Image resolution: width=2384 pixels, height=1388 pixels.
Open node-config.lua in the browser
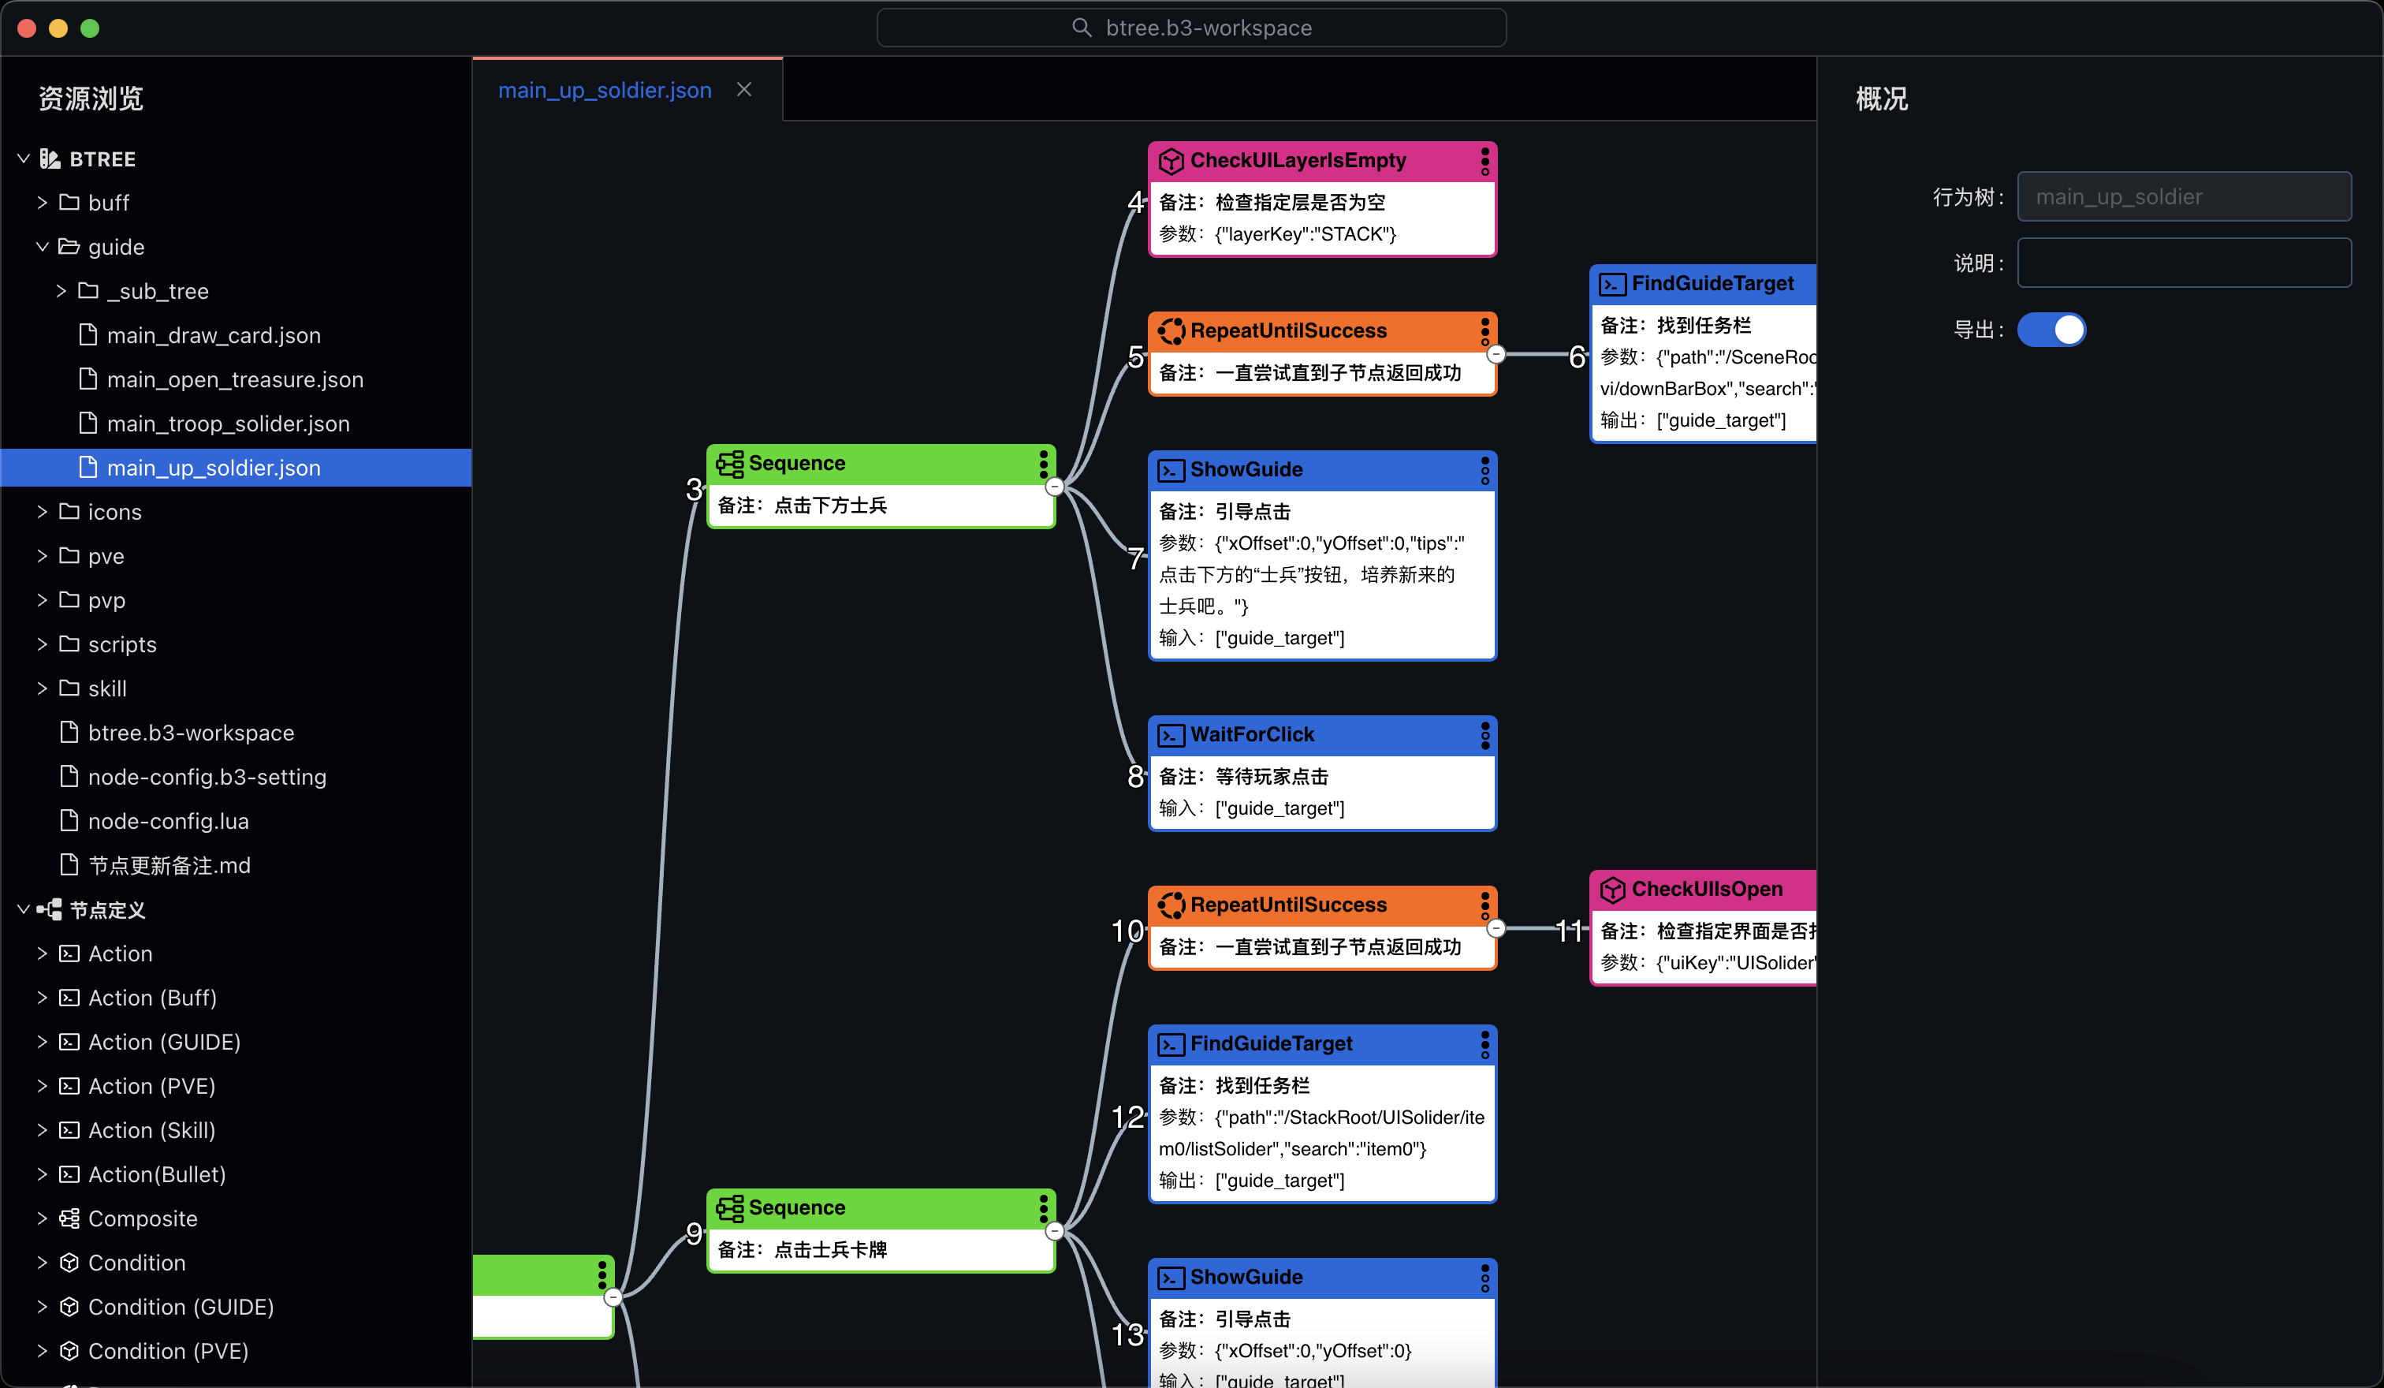click(x=169, y=821)
